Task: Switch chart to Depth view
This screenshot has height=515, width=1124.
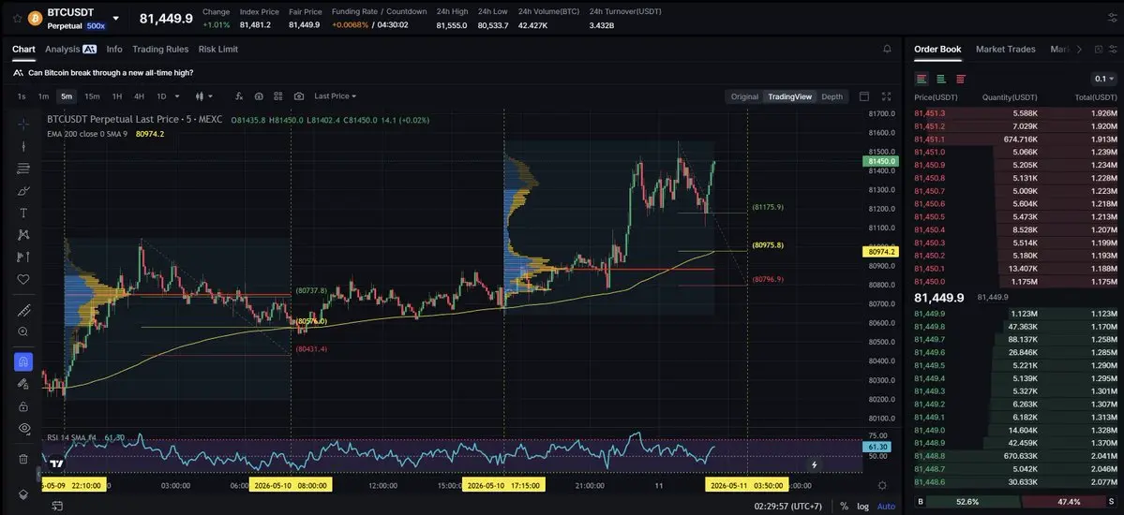Action: [832, 96]
